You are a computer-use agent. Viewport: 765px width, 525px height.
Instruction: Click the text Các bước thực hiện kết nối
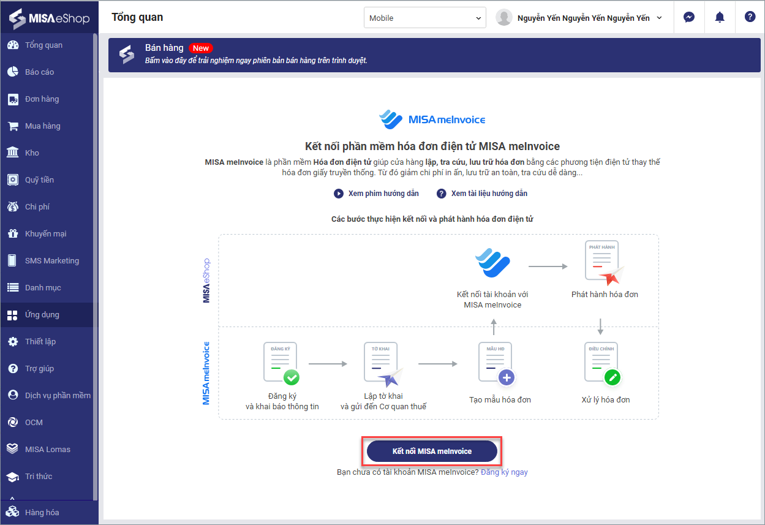pos(432,219)
